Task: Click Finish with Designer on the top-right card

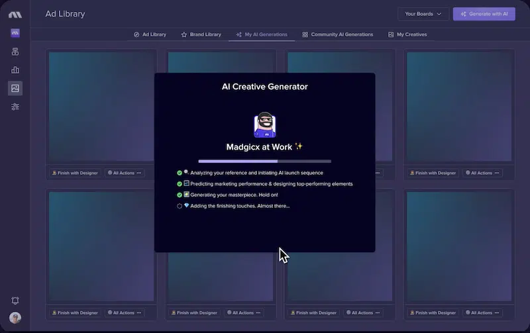Action: pos(433,173)
